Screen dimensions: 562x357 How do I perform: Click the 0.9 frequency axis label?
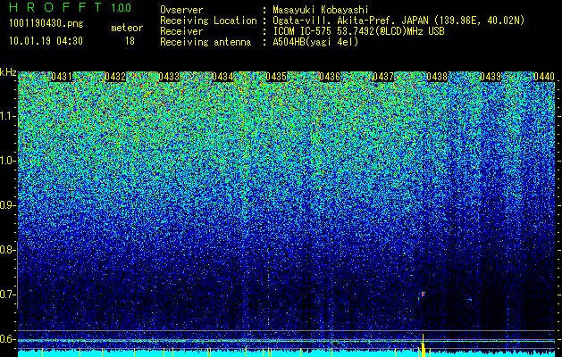[x=7, y=205]
